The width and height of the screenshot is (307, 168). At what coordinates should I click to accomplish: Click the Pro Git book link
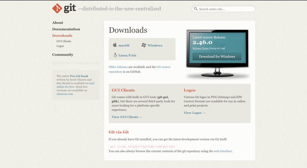tap(79, 76)
